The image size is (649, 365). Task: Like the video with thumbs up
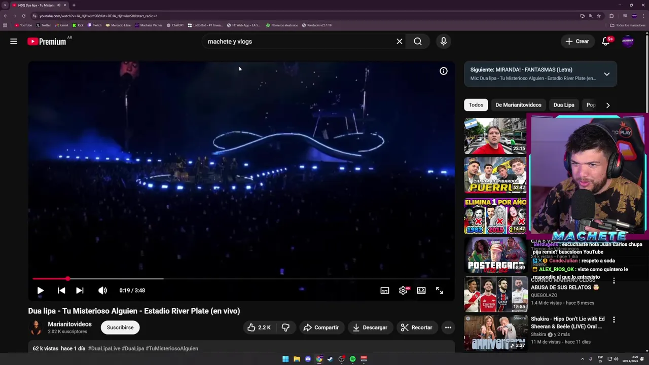coord(259,327)
